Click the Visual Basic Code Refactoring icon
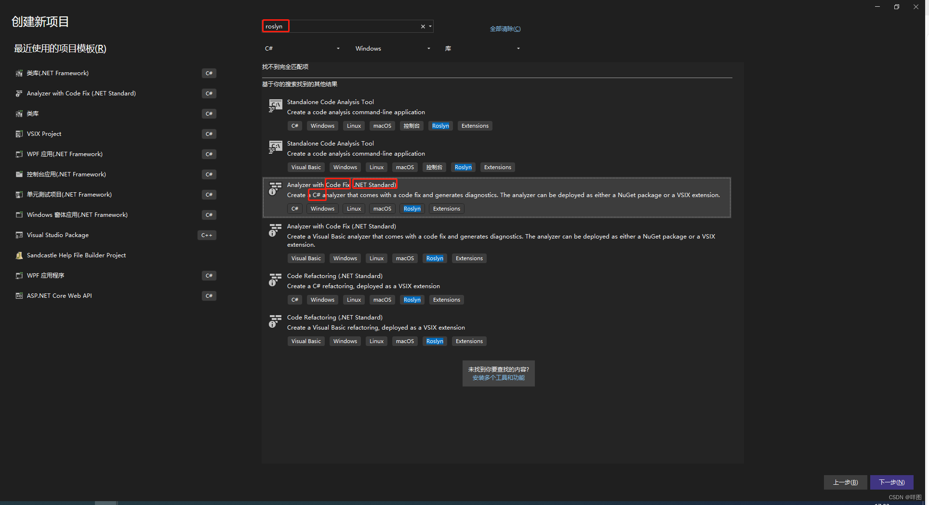 tap(275, 321)
